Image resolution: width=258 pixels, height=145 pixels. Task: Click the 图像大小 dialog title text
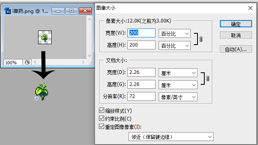[x=106, y=8]
